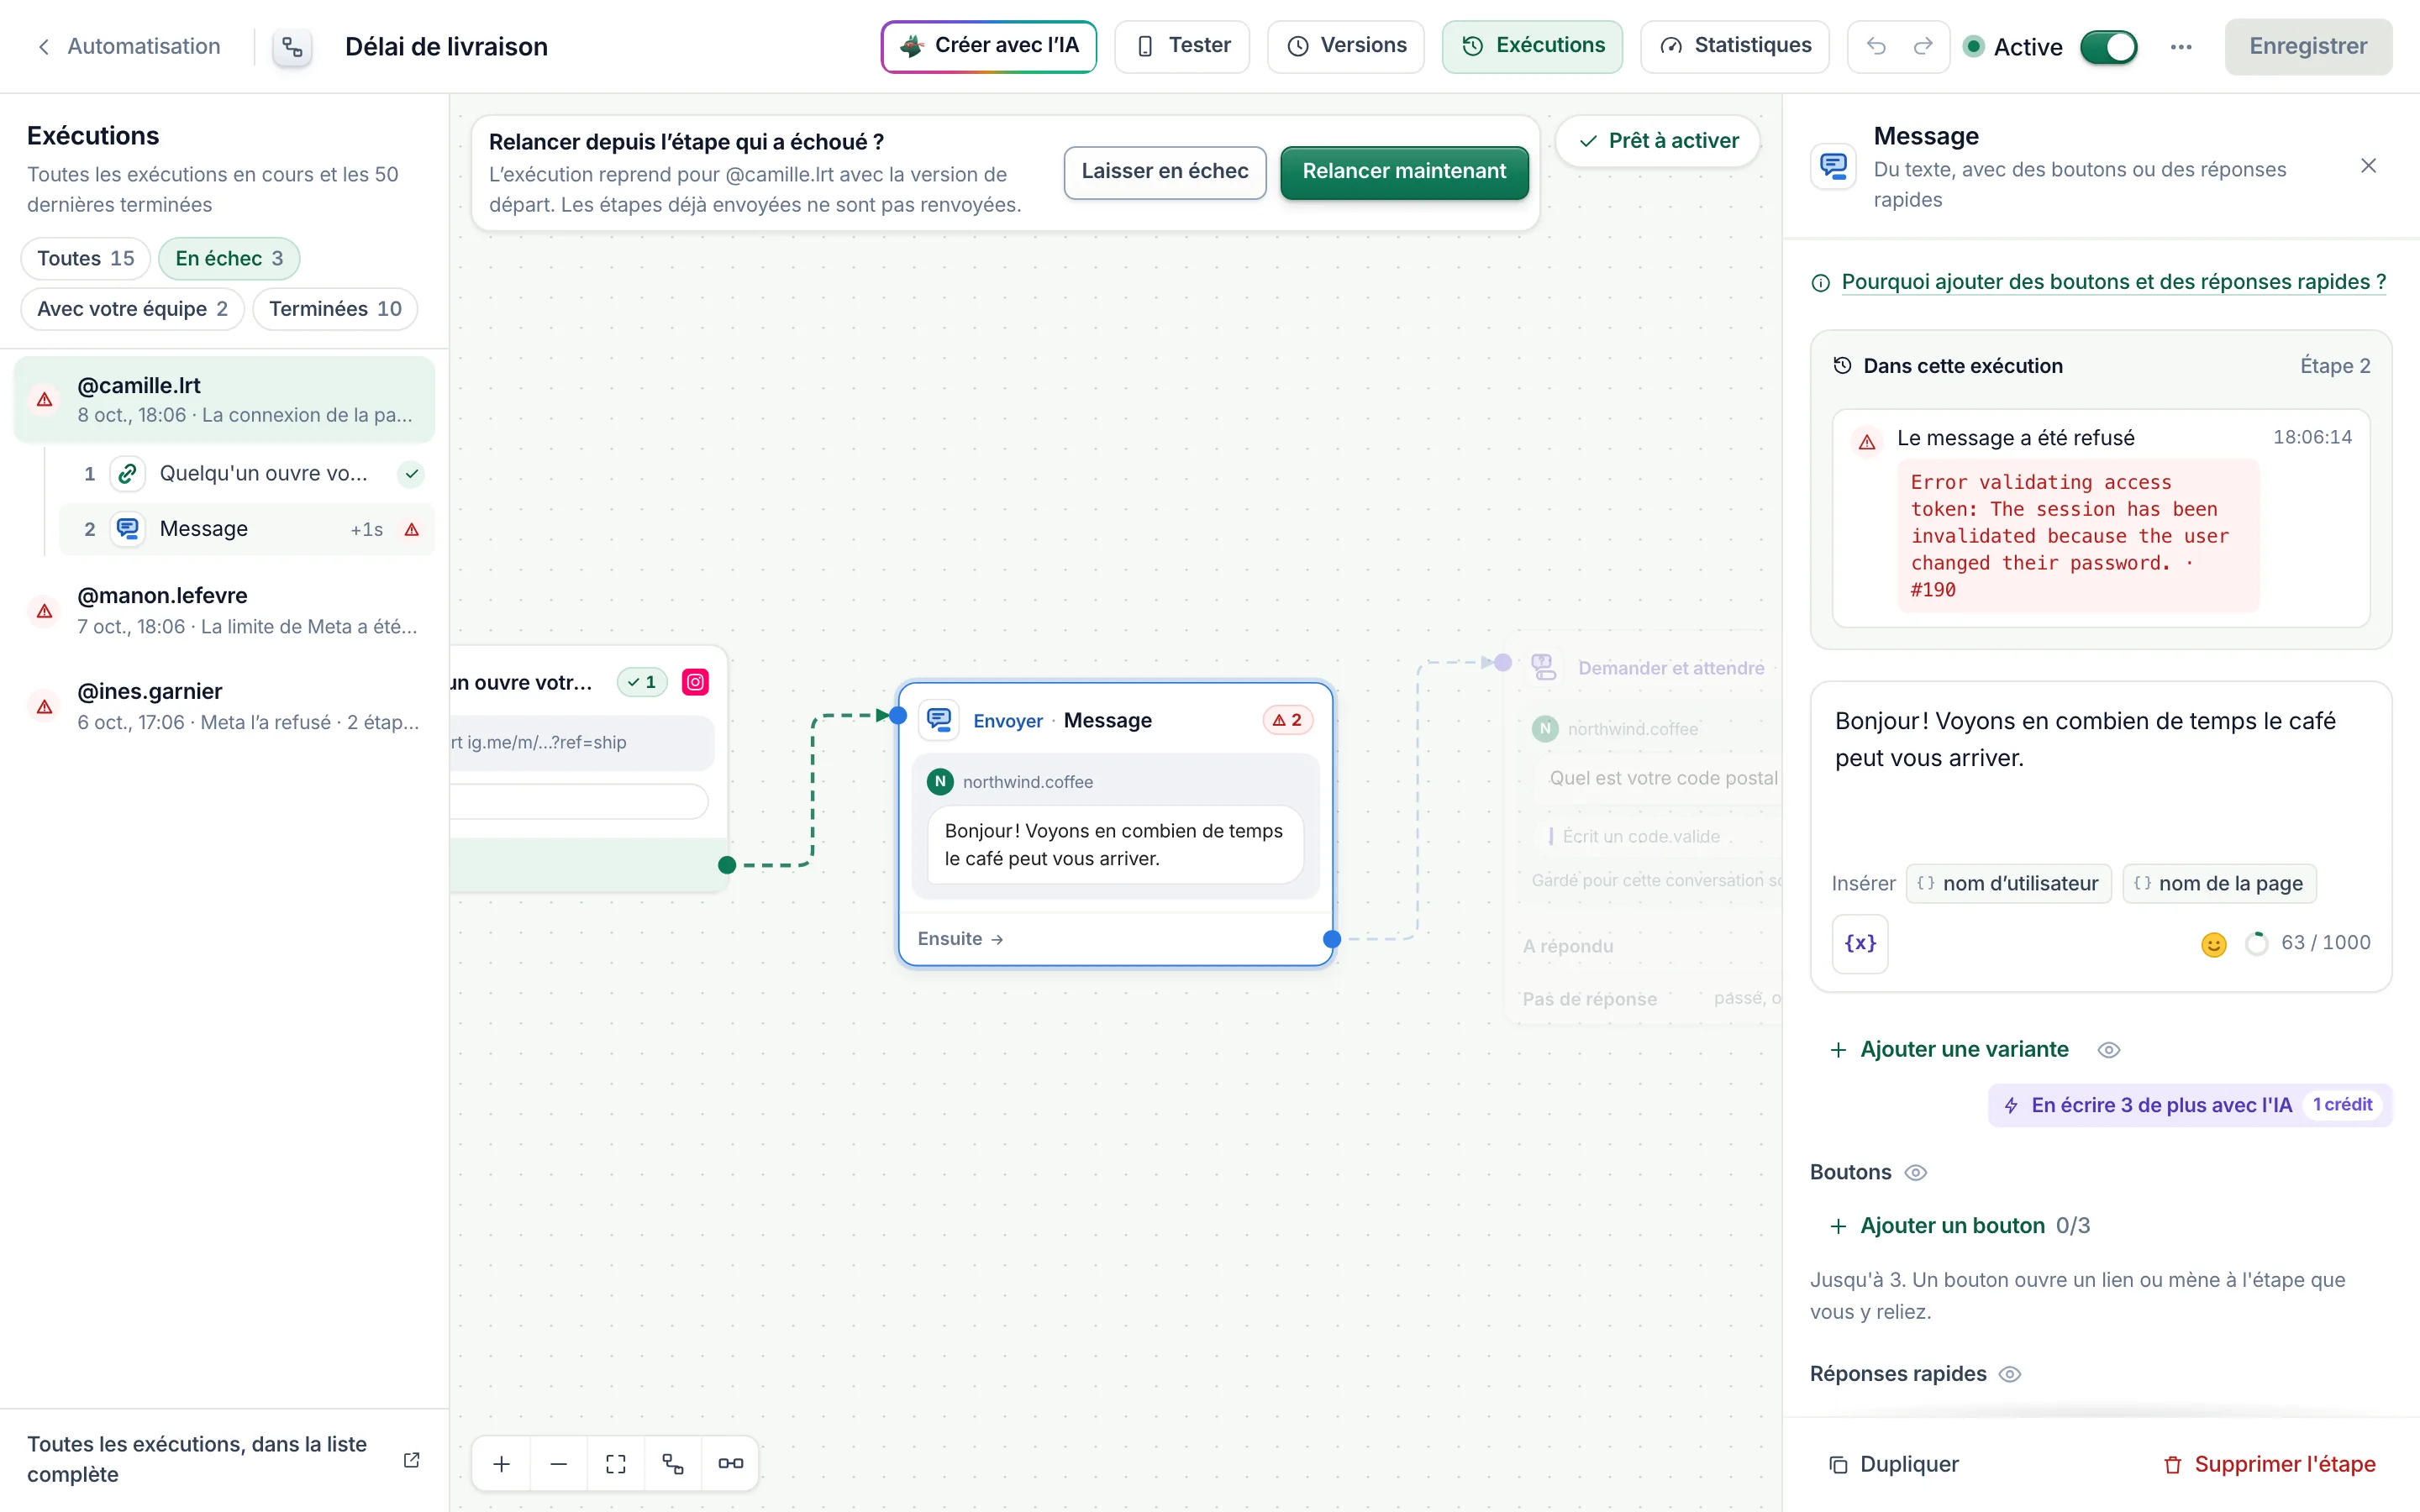Toggle preview eye next to Ajouter une variante
Image resolution: width=2420 pixels, height=1512 pixels.
point(2108,1049)
